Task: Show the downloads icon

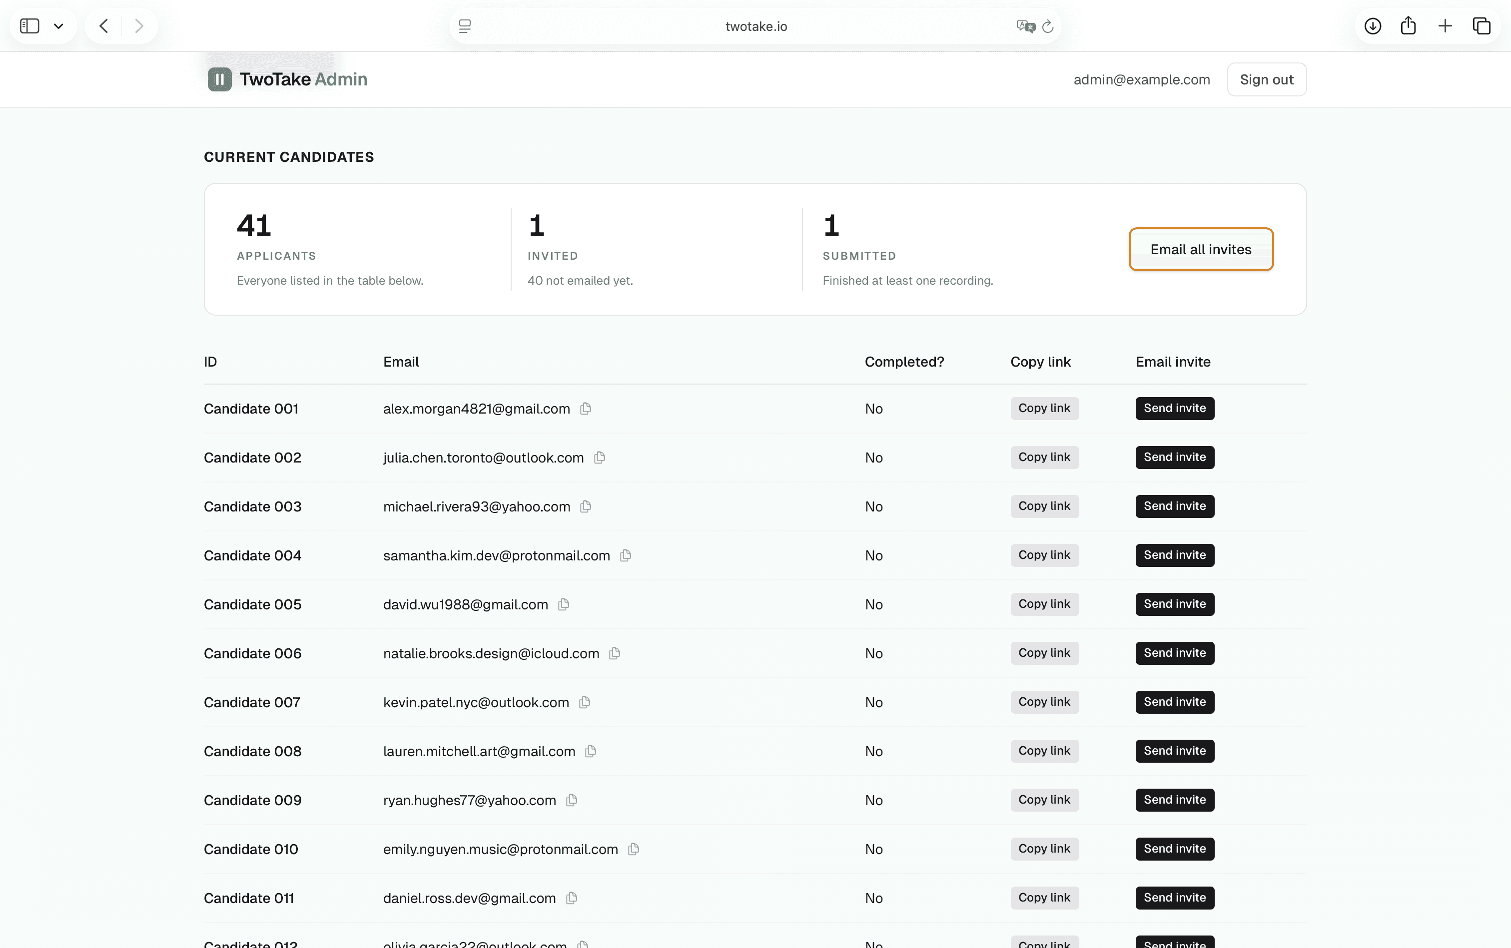Action: click(x=1373, y=25)
